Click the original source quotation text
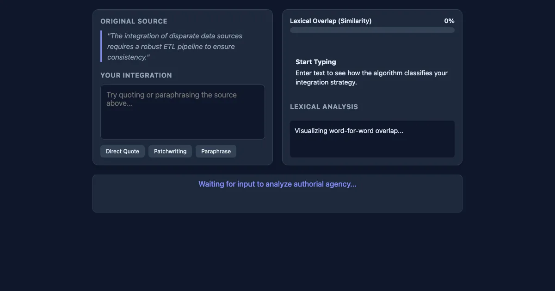 [x=175, y=46]
